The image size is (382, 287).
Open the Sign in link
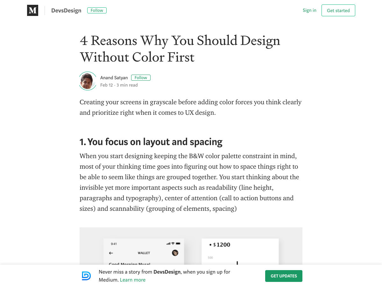click(x=309, y=11)
